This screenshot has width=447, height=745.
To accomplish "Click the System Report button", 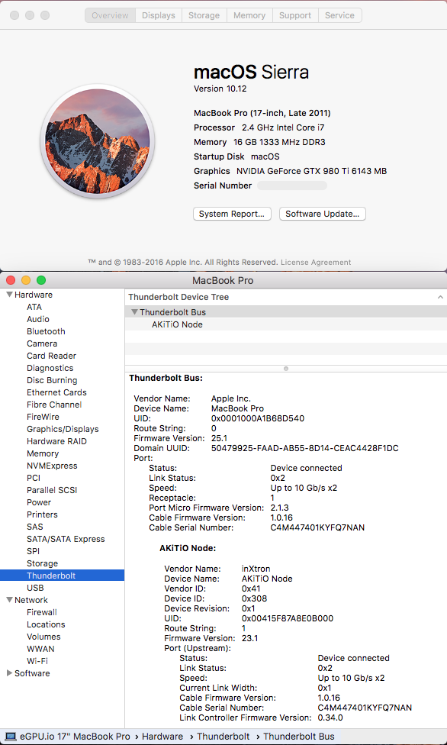I will pos(232,214).
